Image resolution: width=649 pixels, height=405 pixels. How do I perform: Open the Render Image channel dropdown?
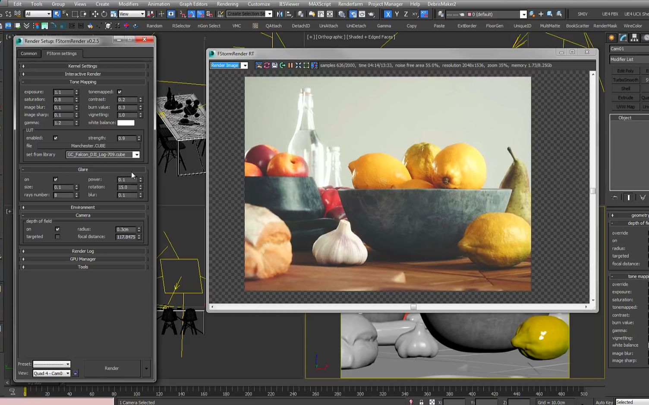tap(245, 65)
